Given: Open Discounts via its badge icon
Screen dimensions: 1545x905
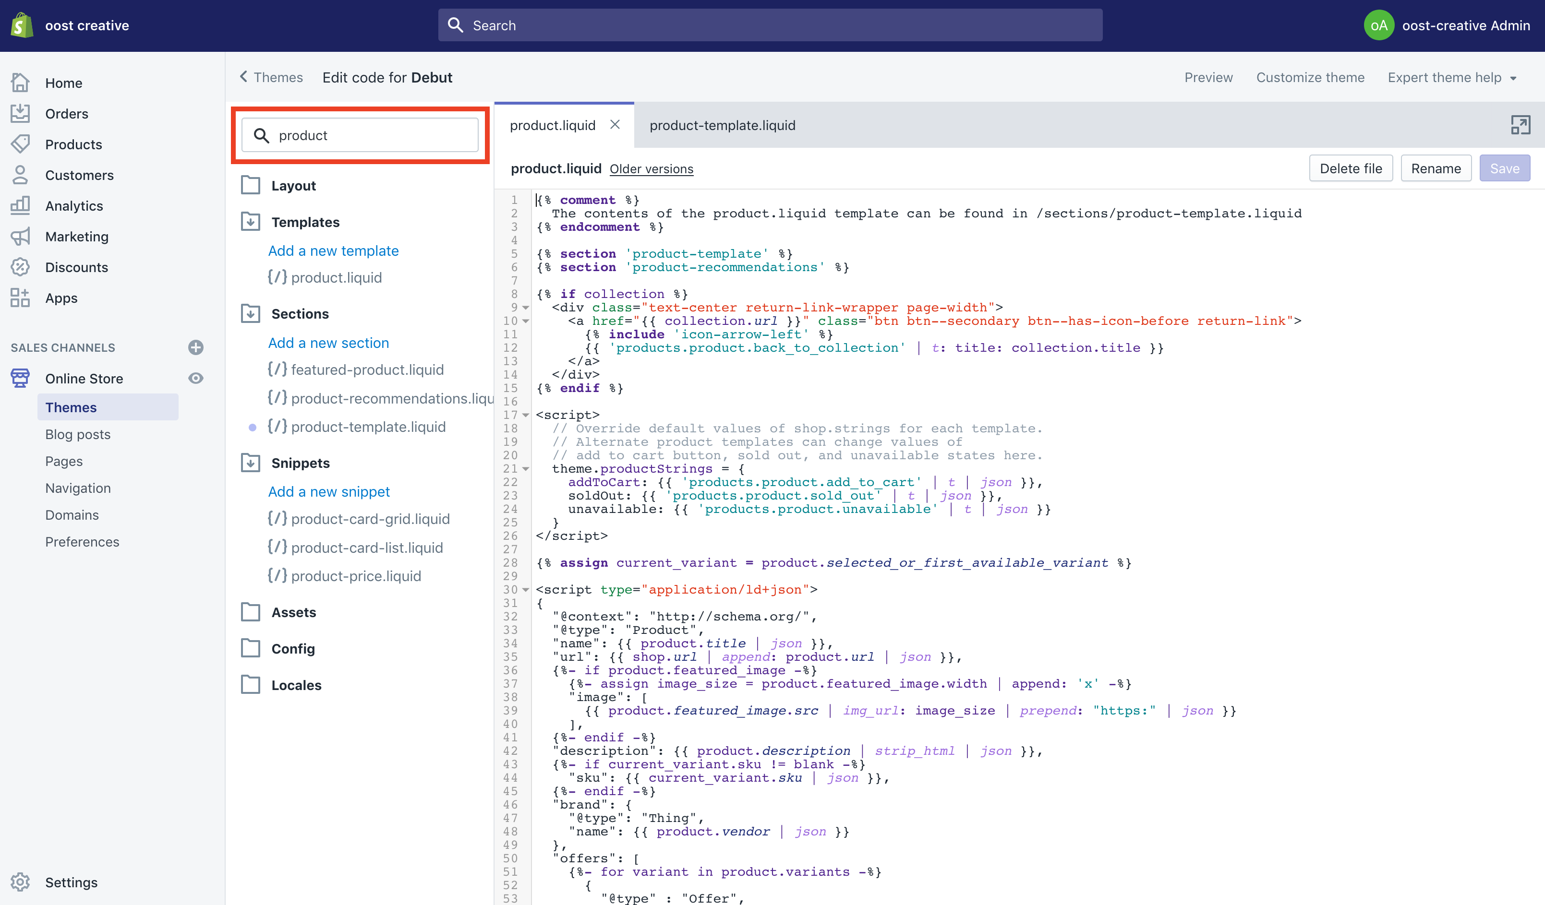Looking at the screenshot, I should click(x=20, y=266).
